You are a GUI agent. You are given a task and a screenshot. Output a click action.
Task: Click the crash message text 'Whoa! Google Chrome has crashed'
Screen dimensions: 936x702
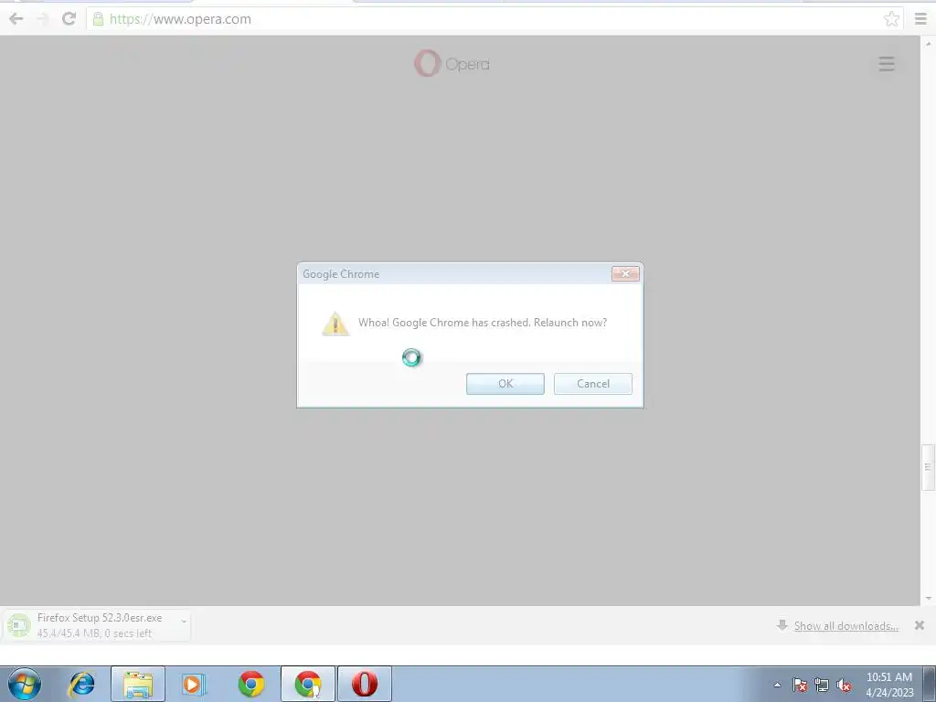tap(443, 323)
